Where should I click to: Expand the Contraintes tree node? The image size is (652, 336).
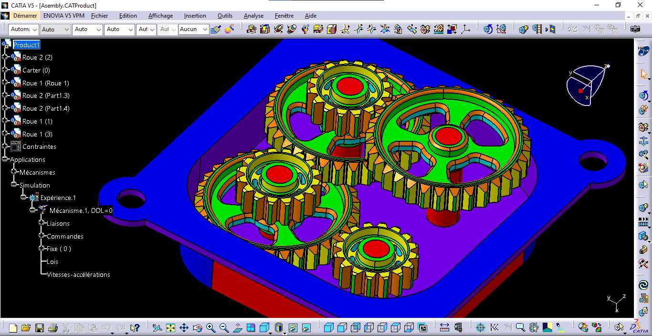pyautogui.click(x=5, y=147)
